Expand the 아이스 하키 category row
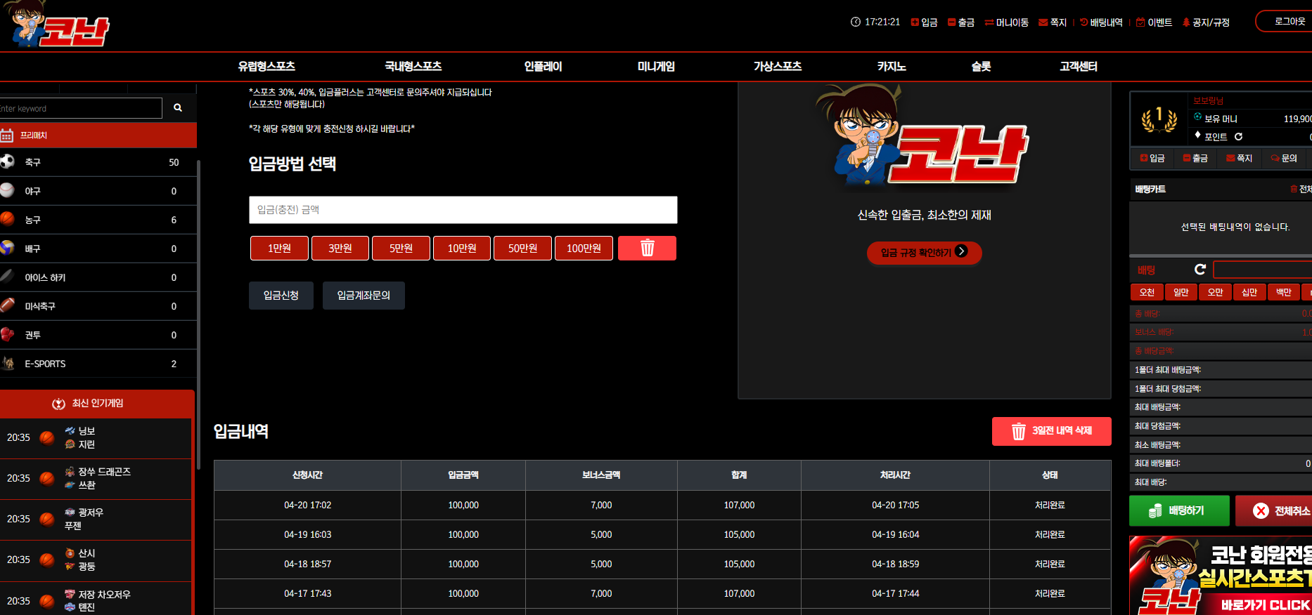 click(98, 277)
